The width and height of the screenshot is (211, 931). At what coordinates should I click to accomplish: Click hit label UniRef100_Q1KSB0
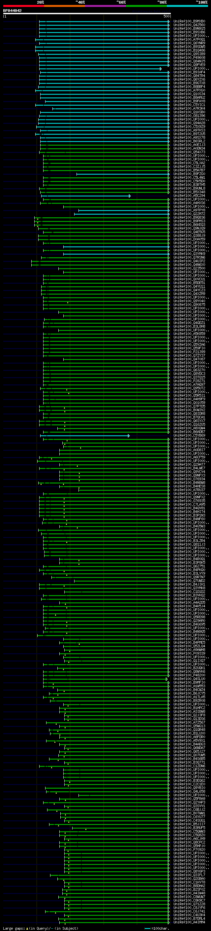point(189,112)
